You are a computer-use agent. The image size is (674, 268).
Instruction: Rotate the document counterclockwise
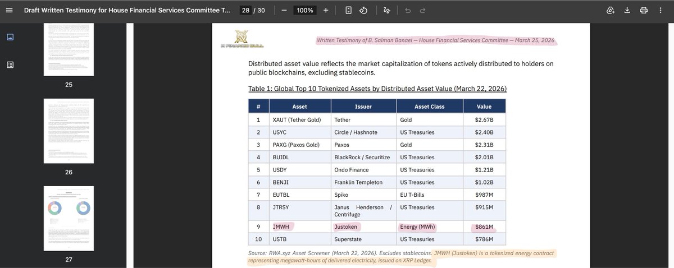[x=363, y=11]
